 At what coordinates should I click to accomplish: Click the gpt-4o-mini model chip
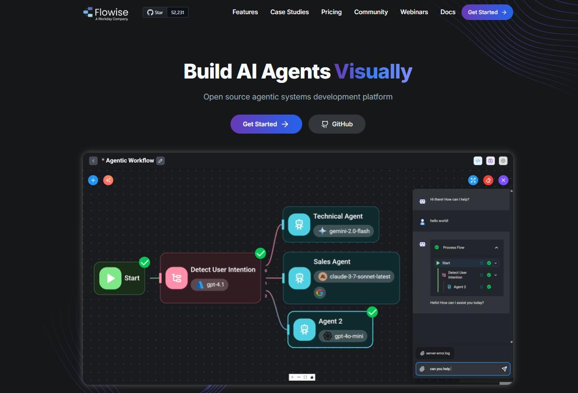(x=343, y=336)
